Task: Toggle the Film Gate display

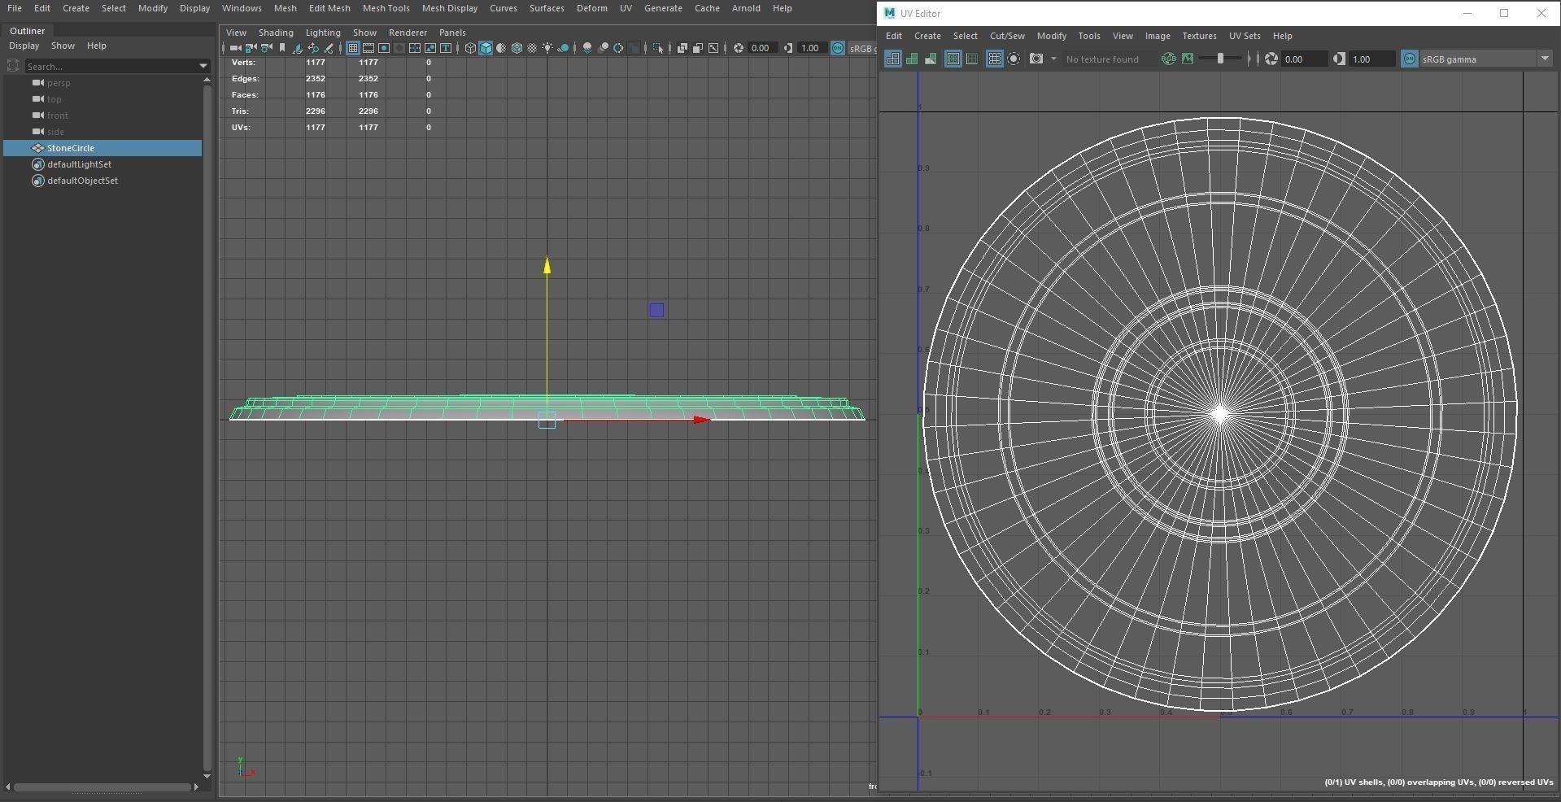Action: pyautogui.click(x=368, y=48)
